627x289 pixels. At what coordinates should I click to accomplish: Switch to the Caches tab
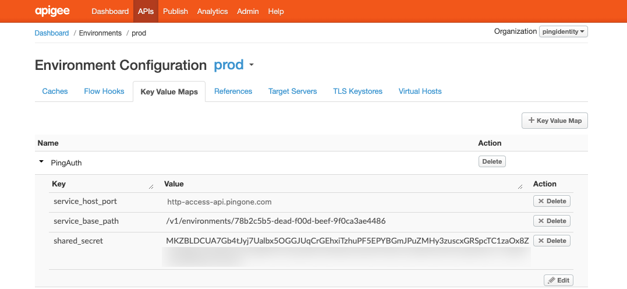click(x=55, y=91)
